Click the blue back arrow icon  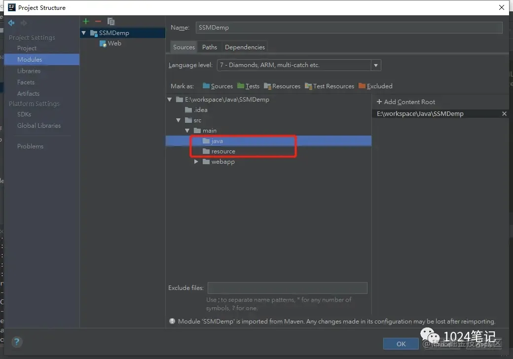pos(11,23)
